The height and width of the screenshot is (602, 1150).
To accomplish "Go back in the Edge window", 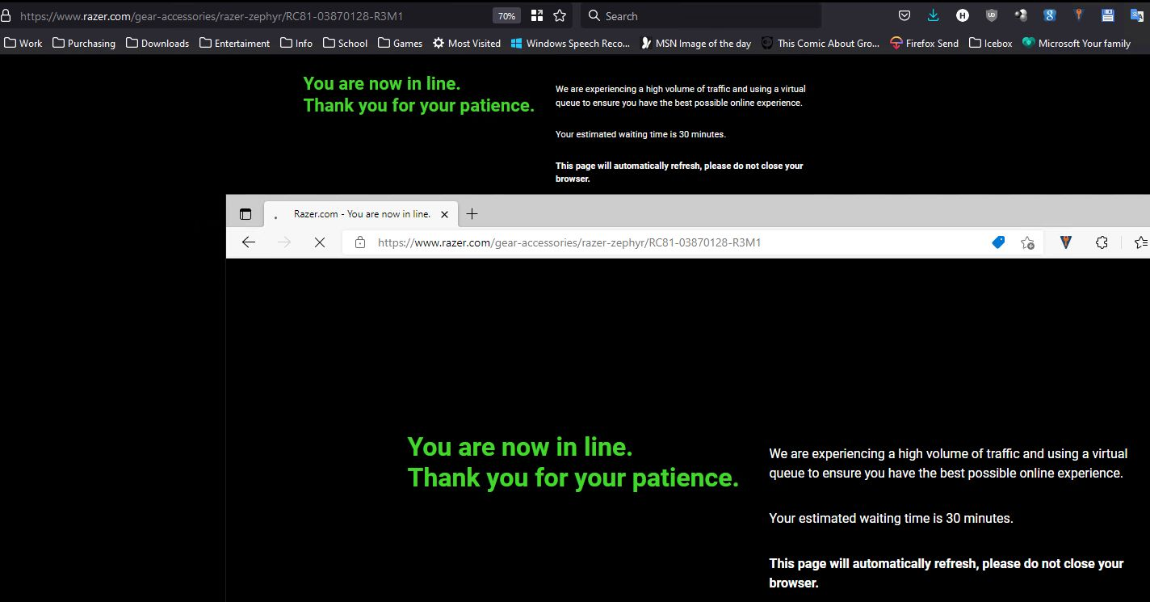I will coord(249,242).
